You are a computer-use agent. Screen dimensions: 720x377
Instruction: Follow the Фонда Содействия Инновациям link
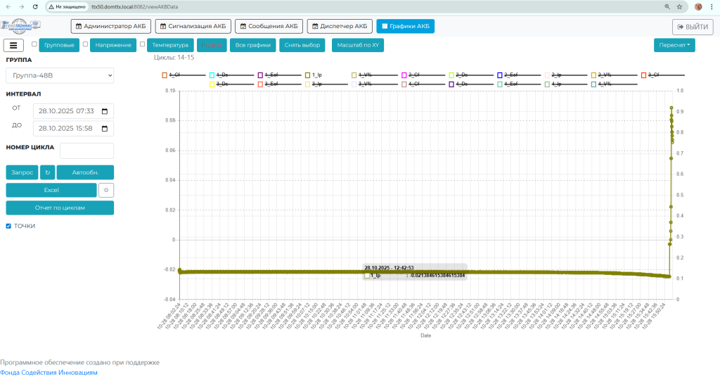tap(49, 372)
